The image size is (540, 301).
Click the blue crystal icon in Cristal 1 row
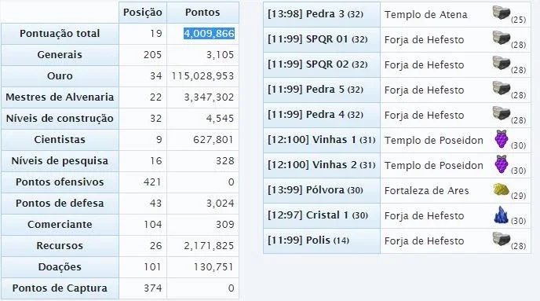click(501, 215)
